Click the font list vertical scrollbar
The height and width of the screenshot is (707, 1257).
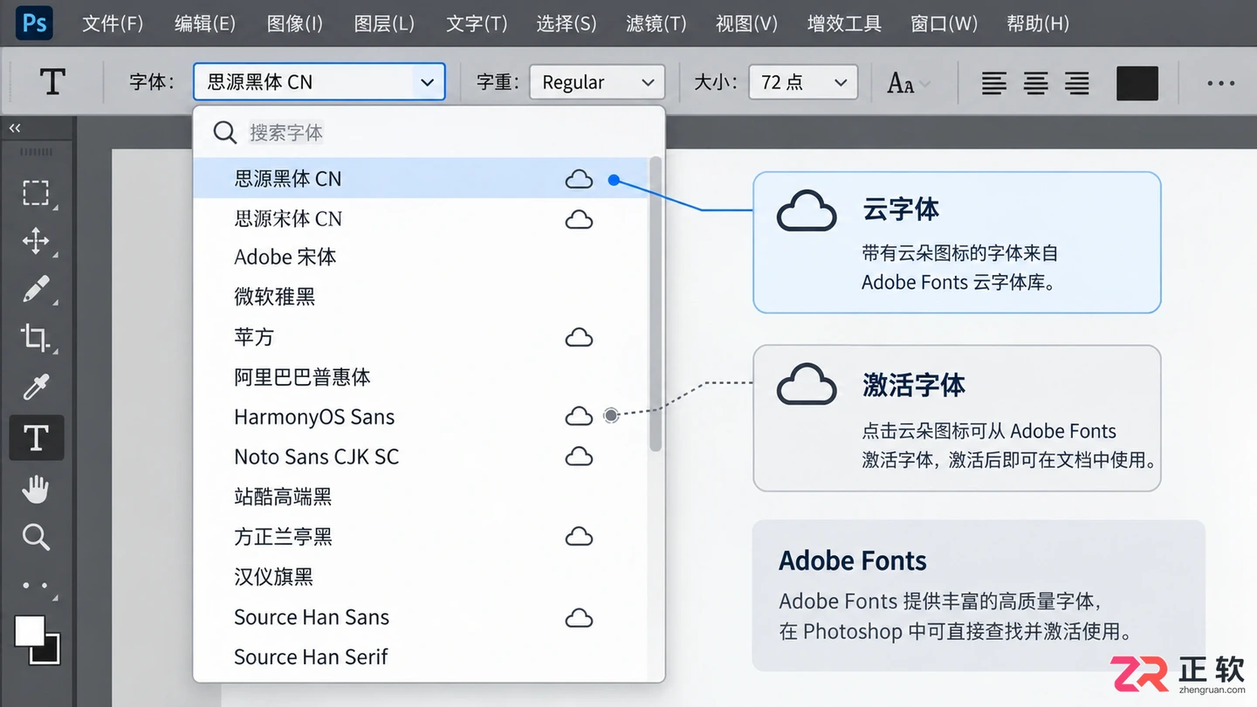pos(656,304)
